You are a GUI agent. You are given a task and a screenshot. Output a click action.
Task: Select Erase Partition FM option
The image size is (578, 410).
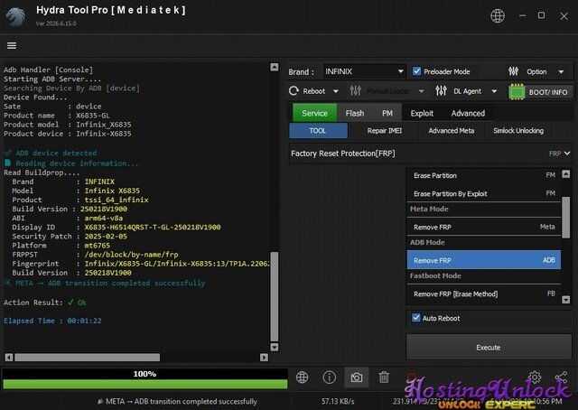pos(484,175)
